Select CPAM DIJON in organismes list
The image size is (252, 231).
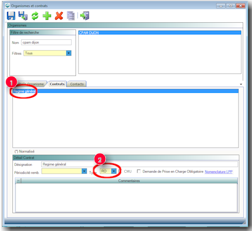tap(160, 33)
